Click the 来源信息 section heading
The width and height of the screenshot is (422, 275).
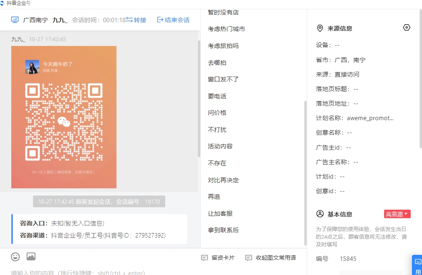[x=340, y=29]
